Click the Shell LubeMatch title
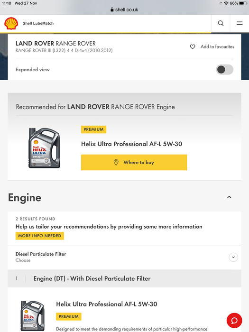Image resolution: width=249 pixels, height=332 pixels. pos(38,23)
